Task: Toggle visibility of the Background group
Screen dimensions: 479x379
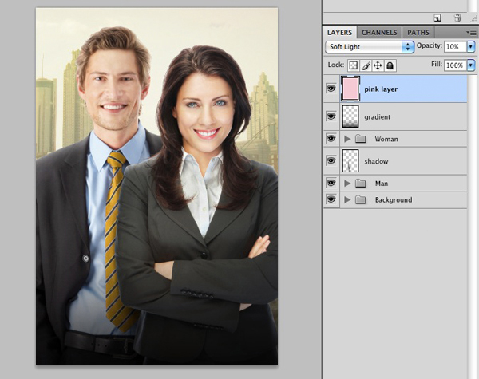Action: pyautogui.click(x=331, y=199)
